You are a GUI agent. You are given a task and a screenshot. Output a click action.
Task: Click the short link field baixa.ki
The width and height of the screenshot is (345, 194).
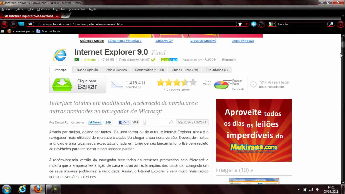point(192,122)
